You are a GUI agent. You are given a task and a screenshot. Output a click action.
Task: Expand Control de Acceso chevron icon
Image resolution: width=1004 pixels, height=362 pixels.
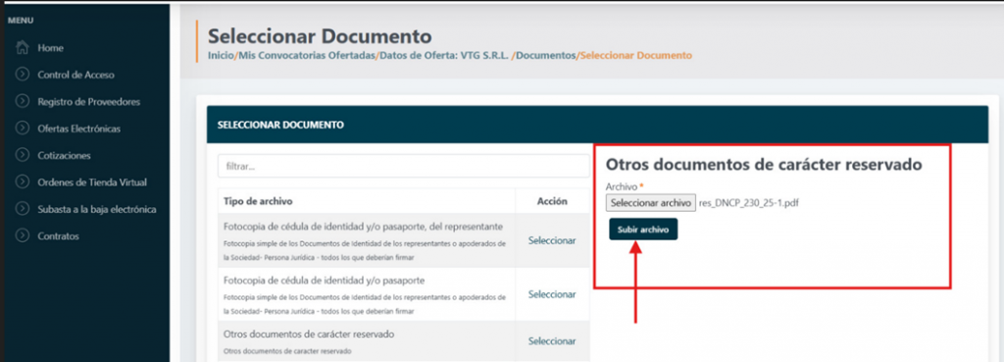pos(23,75)
